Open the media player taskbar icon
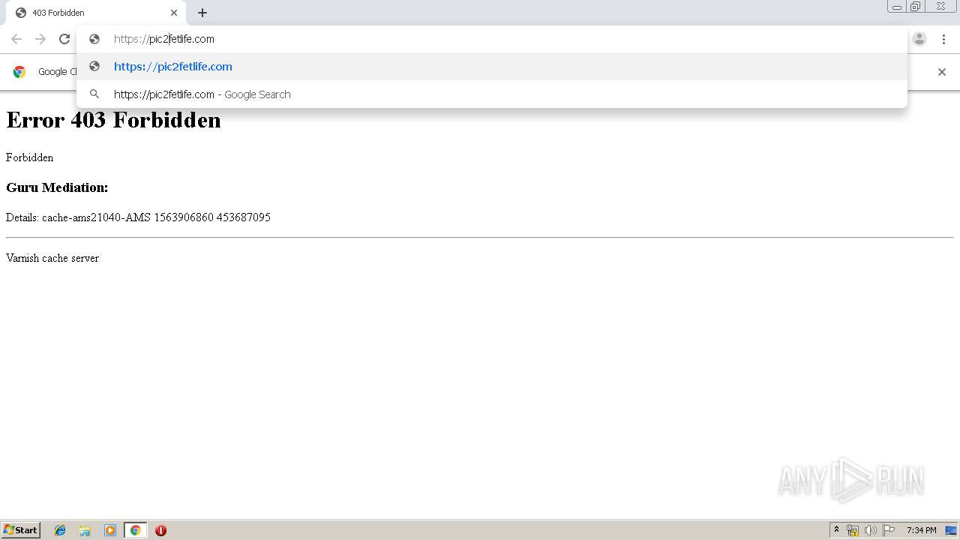The height and width of the screenshot is (540, 960). 110,530
